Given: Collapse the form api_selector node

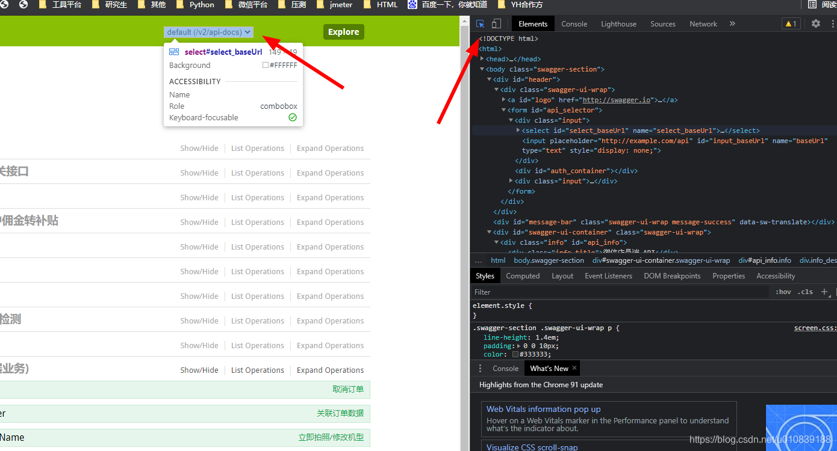Looking at the screenshot, I should pyautogui.click(x=504, y=110).
